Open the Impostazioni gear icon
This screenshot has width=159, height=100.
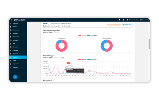point(10,64)
